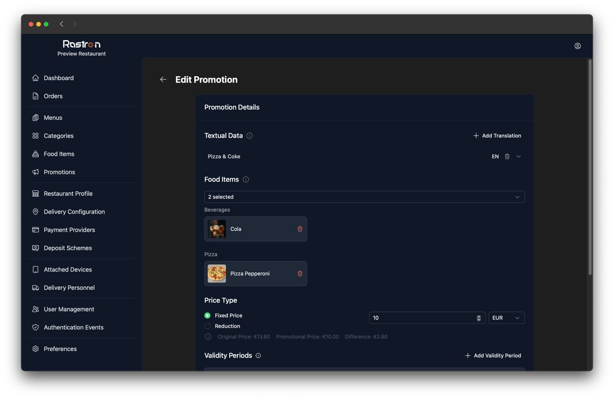Image resolution: width=614 pixels, height=399 pixels.
Task: Select the Food Items sidebar icon
Action: tap(35, 154)
